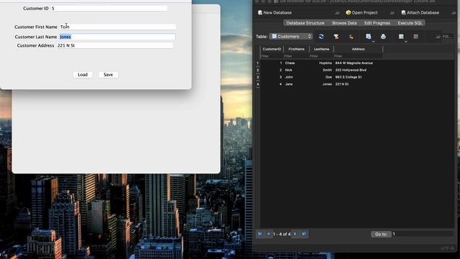This screenshot has width=460, height=259.
Task: Select cell '332 Hollywood Blvd'
Action: pos(358,71)
